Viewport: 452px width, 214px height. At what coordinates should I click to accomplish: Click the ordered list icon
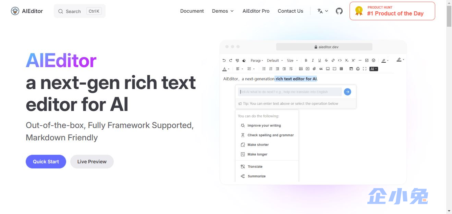coord(271,69)
